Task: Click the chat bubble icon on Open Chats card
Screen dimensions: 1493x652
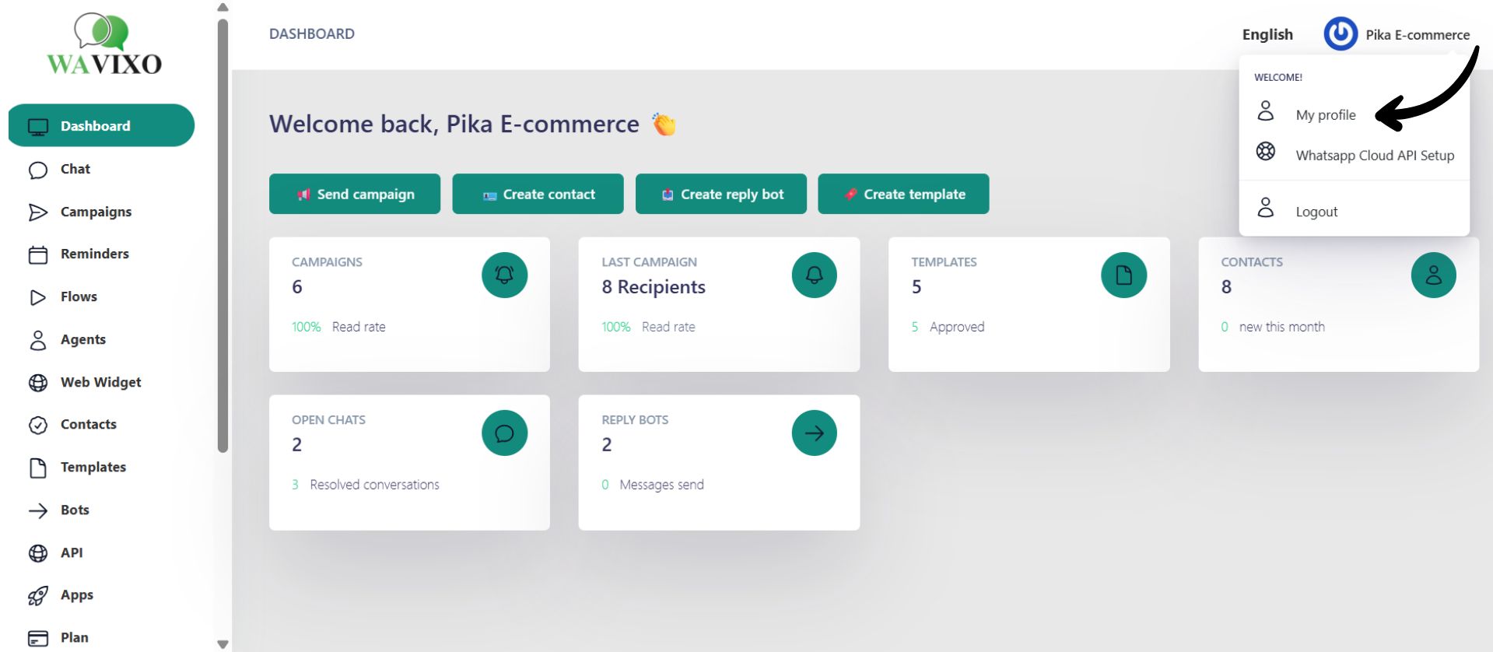Action: [504, 433]
